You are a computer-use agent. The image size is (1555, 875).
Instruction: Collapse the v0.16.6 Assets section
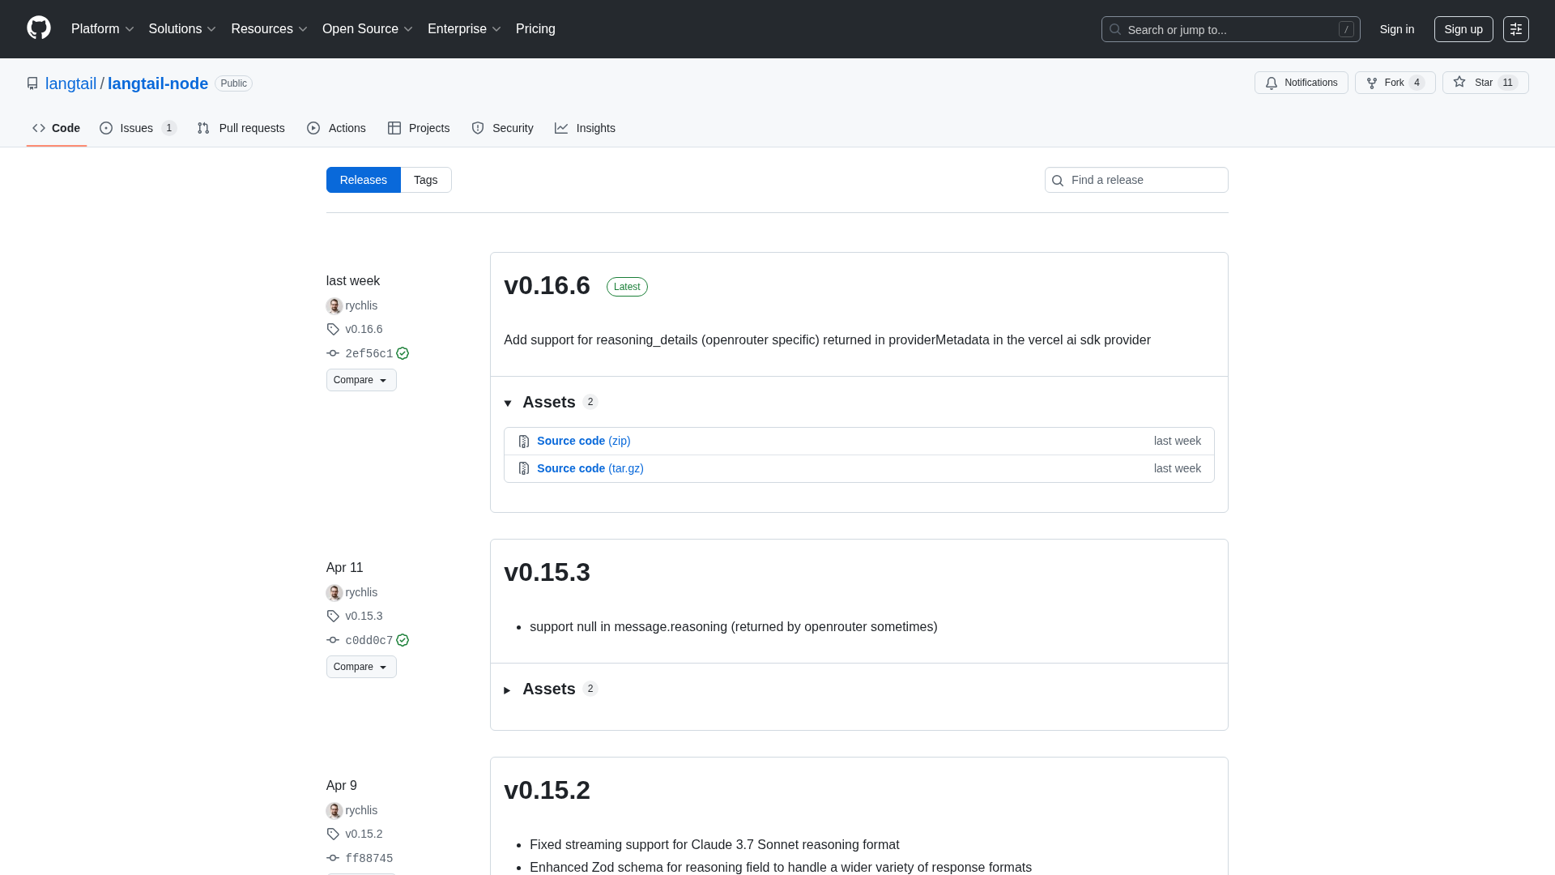tap(508, 403)
